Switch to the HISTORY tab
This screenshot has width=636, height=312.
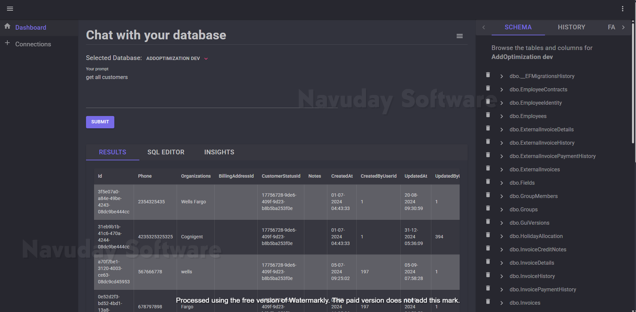tap(571, 27)
